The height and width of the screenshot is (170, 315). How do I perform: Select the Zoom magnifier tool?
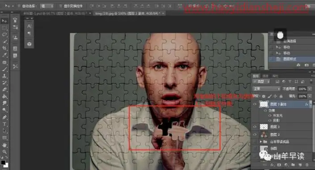[x=4, y=152]
